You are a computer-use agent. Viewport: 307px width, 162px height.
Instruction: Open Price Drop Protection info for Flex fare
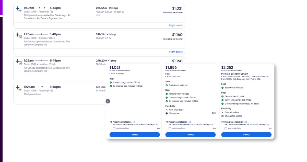coord(190,122)
